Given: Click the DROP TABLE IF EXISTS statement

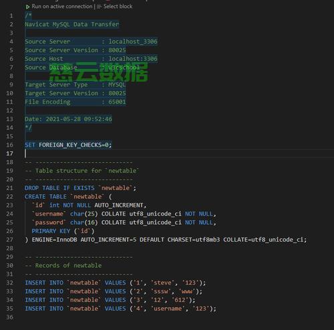Looking at the screenshot, I should (80, 188).
